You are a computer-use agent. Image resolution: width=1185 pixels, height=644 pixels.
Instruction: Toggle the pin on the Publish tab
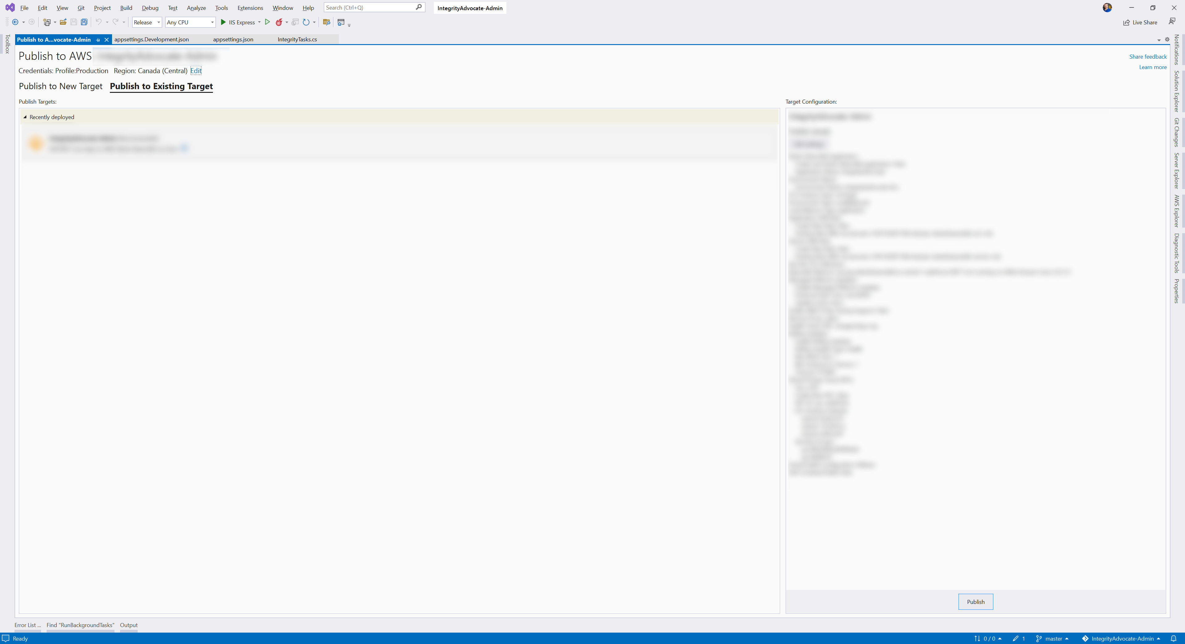tap(98, 39)
